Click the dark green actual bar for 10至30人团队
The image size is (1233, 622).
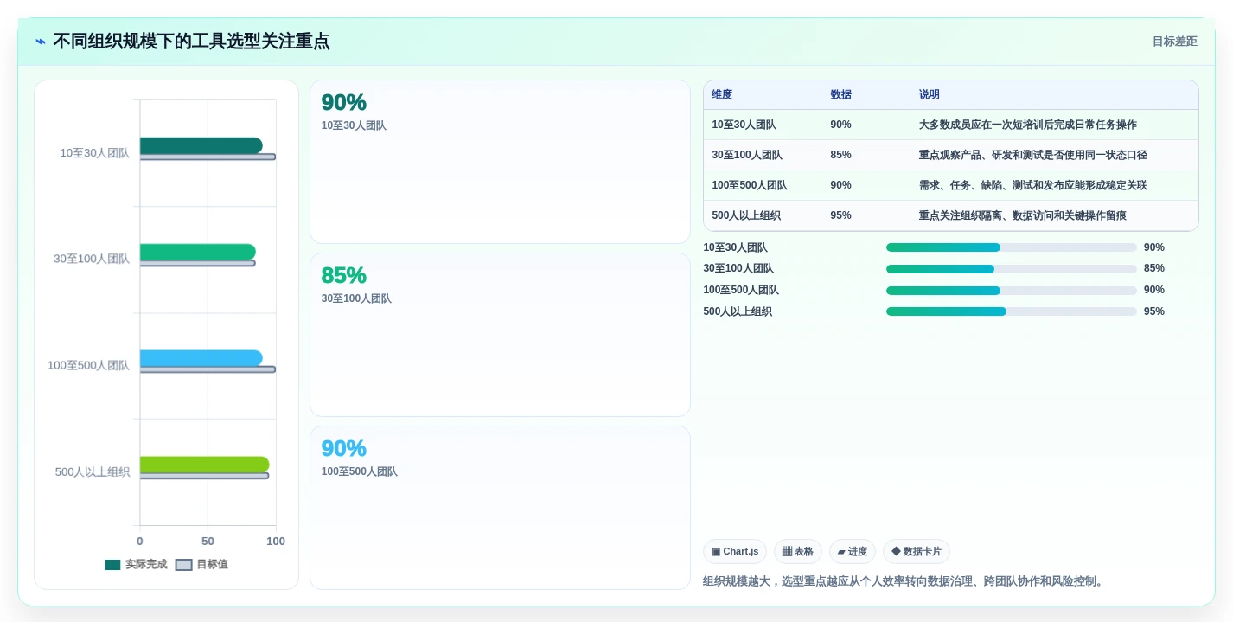tap(201, 145)
